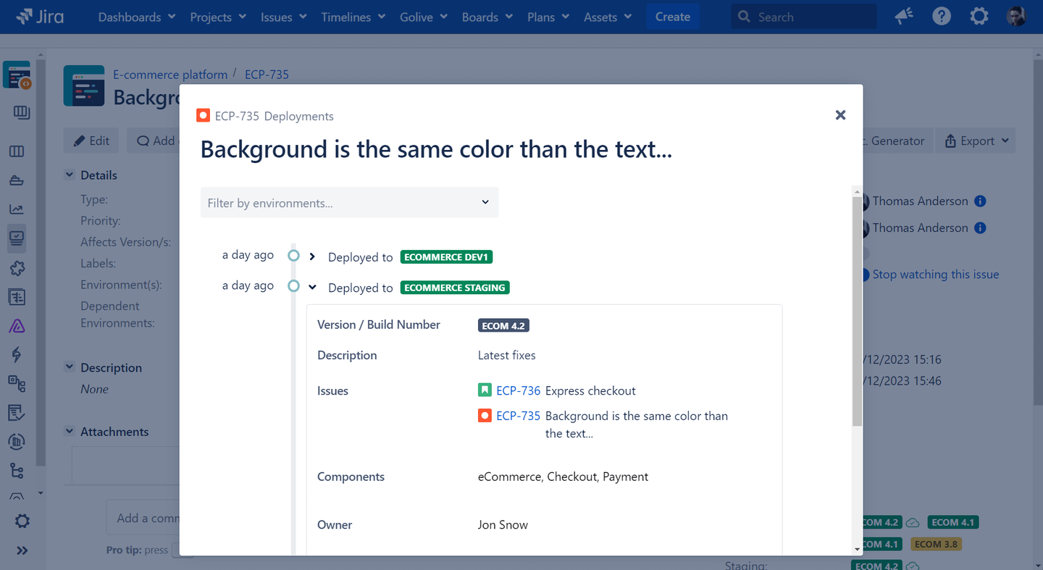Click the Create button
Screen dimensions: 1043x570
pos(672,16)
